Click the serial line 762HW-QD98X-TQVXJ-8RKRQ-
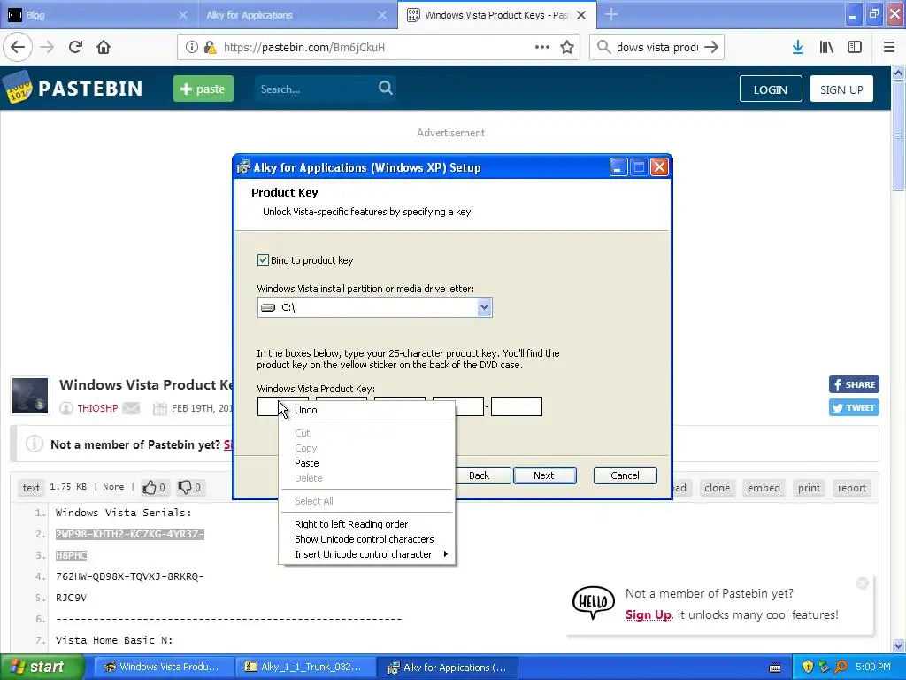 pyautogui.click(x=130, y=576)
